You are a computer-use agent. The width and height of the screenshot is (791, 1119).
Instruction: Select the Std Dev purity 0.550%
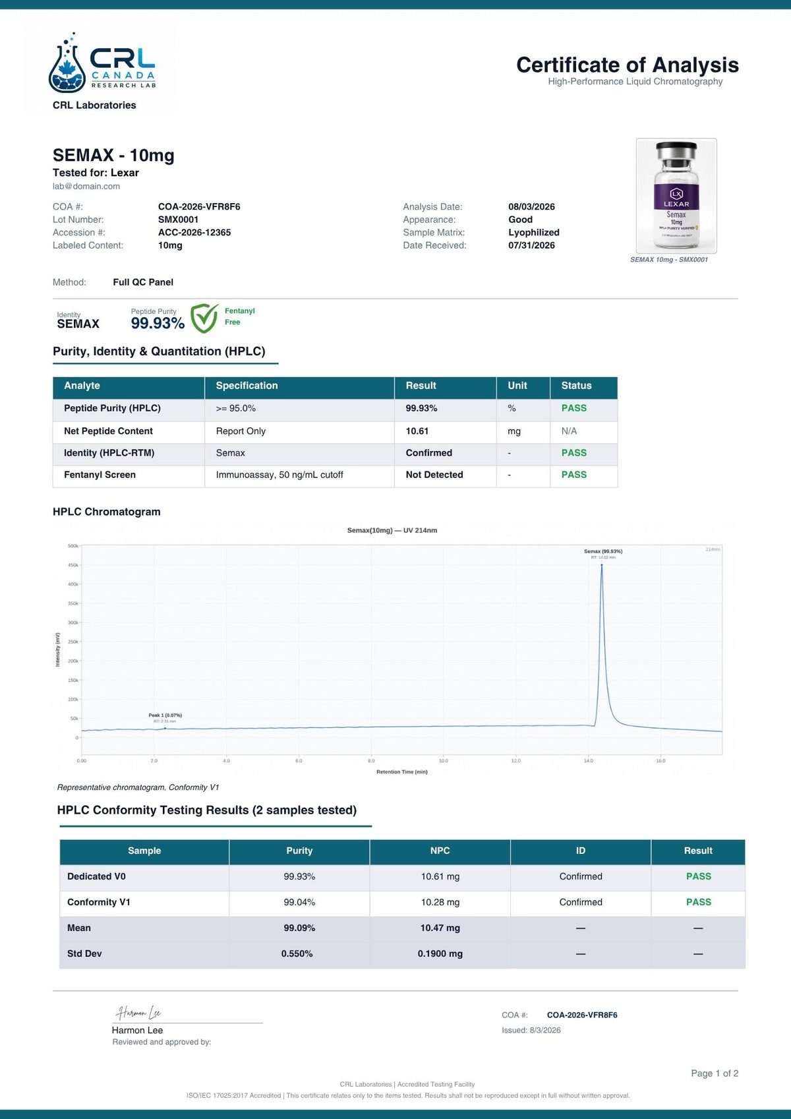click(297, 953)
